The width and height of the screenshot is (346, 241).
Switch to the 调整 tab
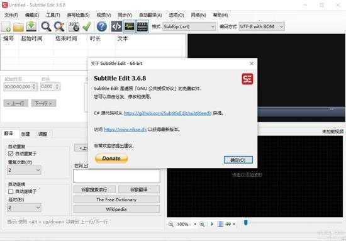tap(43, 134)
